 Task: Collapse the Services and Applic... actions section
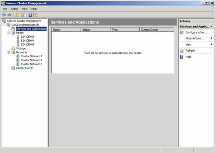click(x=212, y=27)
